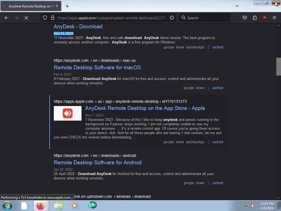Click google under the App Store result
This screenshot has height=211, width=281.
point(169,142)
